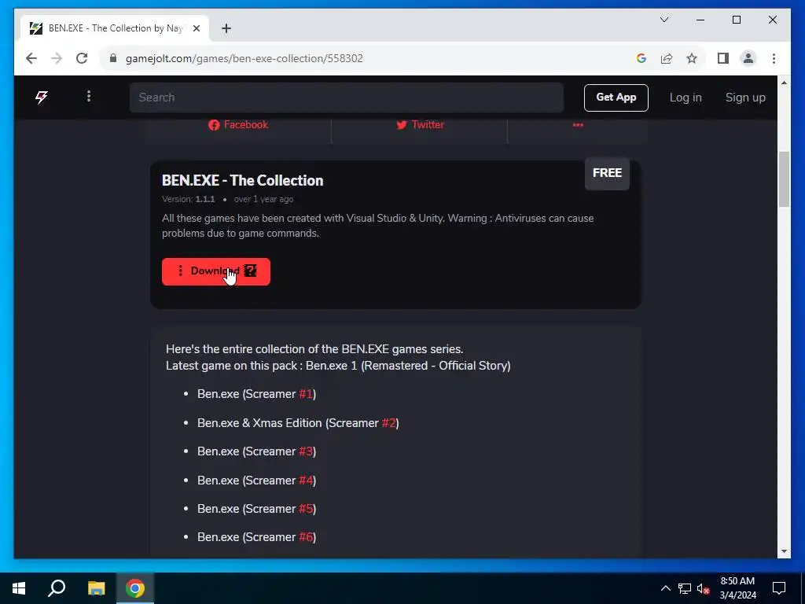
Task: Open the Sign up link
Action: [x=745, y=98]
